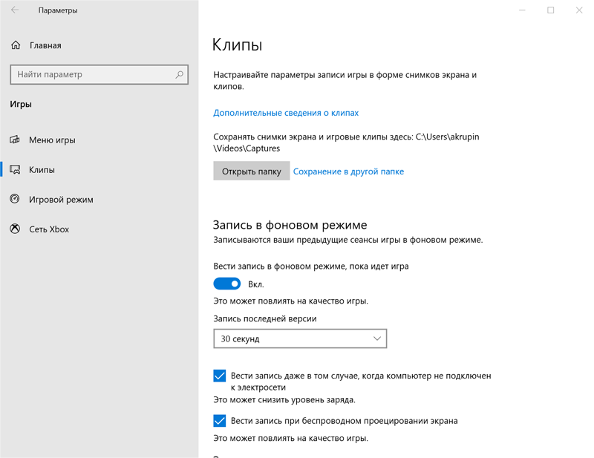Uncheck recording when not plugged in

220,376
